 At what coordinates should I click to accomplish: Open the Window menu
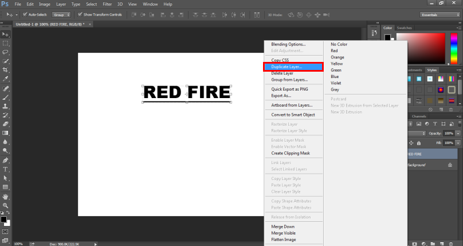150,4
